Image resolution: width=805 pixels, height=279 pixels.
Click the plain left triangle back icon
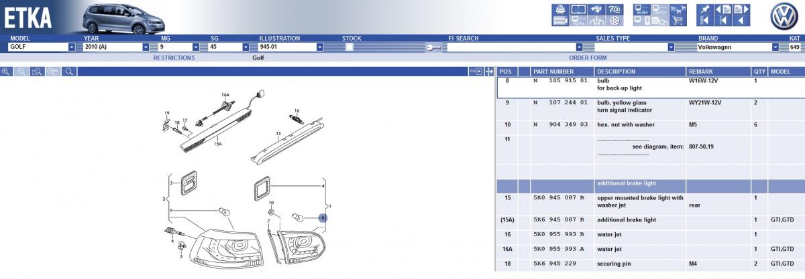pos(741,21)
